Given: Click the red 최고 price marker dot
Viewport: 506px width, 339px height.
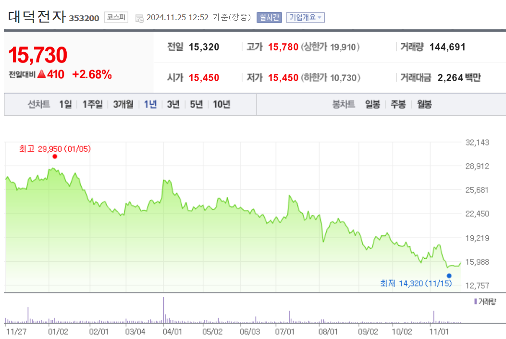Looking at the screenshot, I should click(55, 157).
